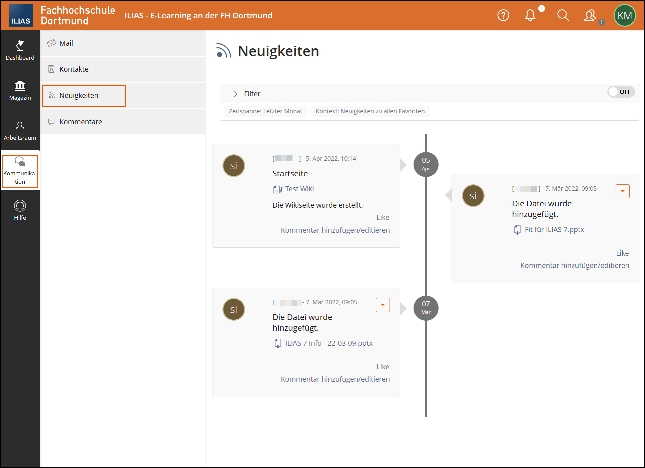Click Like under the Startseite entry

pyautogui.click(x=383, y=218)
